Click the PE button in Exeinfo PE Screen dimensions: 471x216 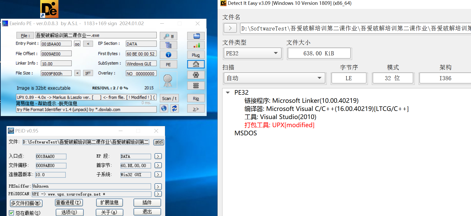click(x=168, y=64)
